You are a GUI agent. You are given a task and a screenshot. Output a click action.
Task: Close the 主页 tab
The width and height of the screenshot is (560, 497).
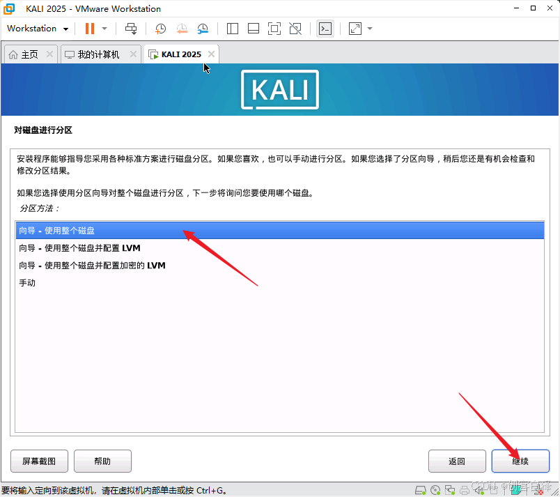49,54
